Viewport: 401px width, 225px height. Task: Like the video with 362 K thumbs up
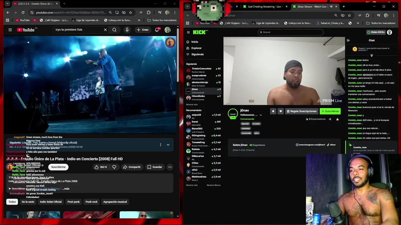click(x=101, y=167)
